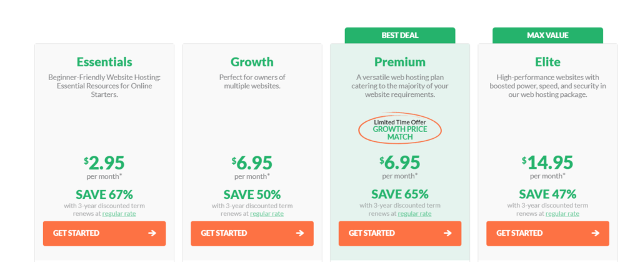Open the regular rate link under Growth
The width and height of the screenshot is (640, 262).
(x=267, y=213)
